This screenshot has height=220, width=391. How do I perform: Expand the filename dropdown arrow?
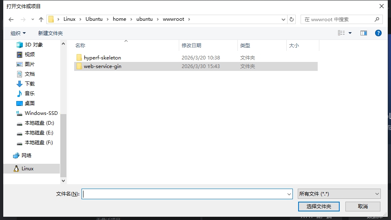[x=289, y=194]
